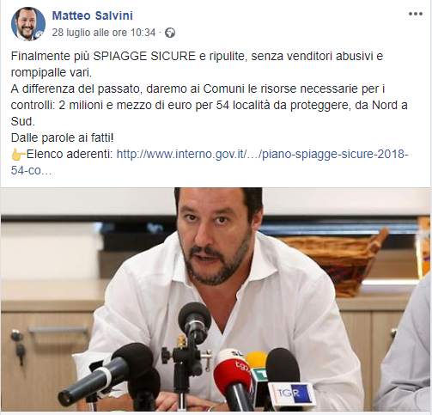Screen dimensions: 432x415
Task: Open the interno.gov.it piano-spiagge-sicure link
Action: [x=263, y=154]
